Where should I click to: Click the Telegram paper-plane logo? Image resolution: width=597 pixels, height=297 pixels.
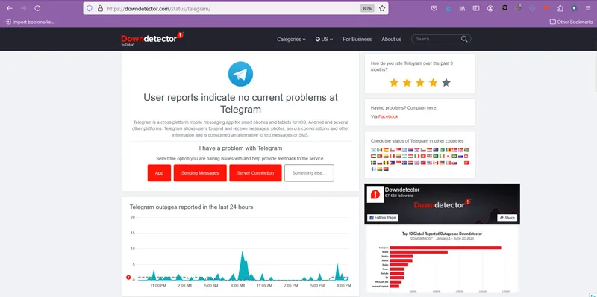pyautogui.click(x=240, y=74)
